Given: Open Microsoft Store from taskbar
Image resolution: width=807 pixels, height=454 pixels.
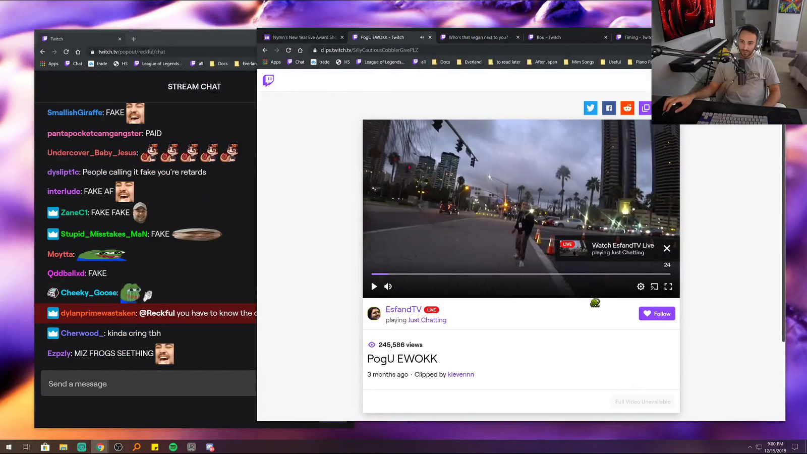Looking at the screenshot, I should click(45, 447).
